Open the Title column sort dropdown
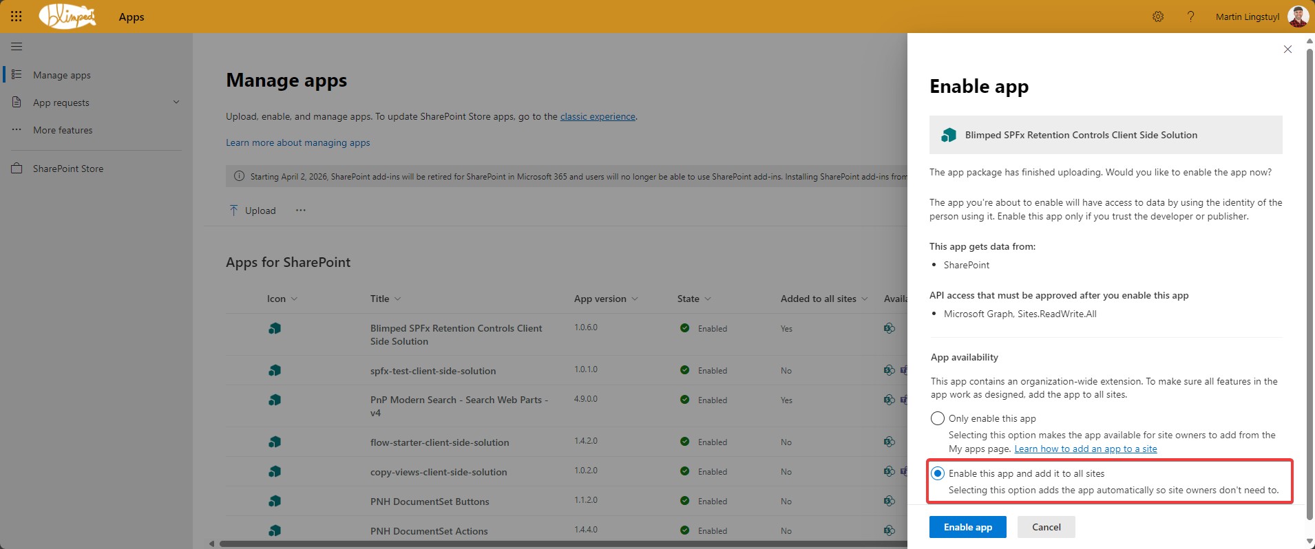 point(398,299)
